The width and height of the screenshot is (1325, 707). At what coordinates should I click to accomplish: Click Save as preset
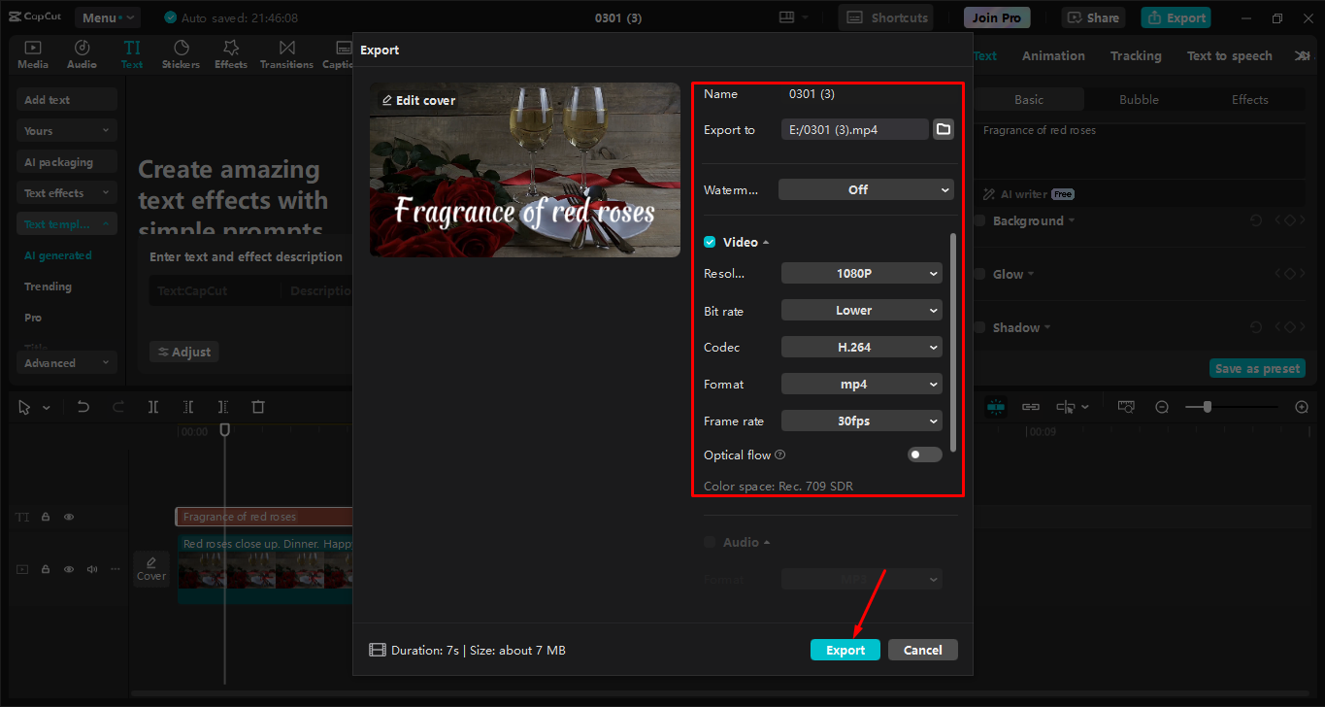point(1257,368)
